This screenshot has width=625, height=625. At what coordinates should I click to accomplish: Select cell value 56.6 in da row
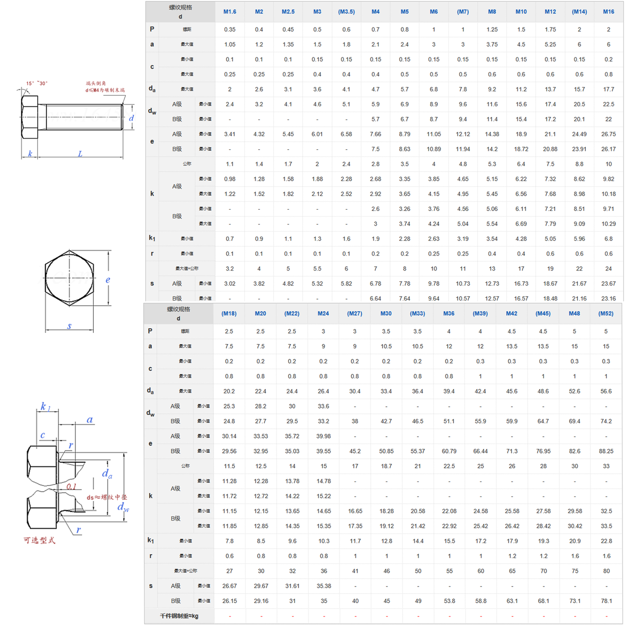(606, 391)
